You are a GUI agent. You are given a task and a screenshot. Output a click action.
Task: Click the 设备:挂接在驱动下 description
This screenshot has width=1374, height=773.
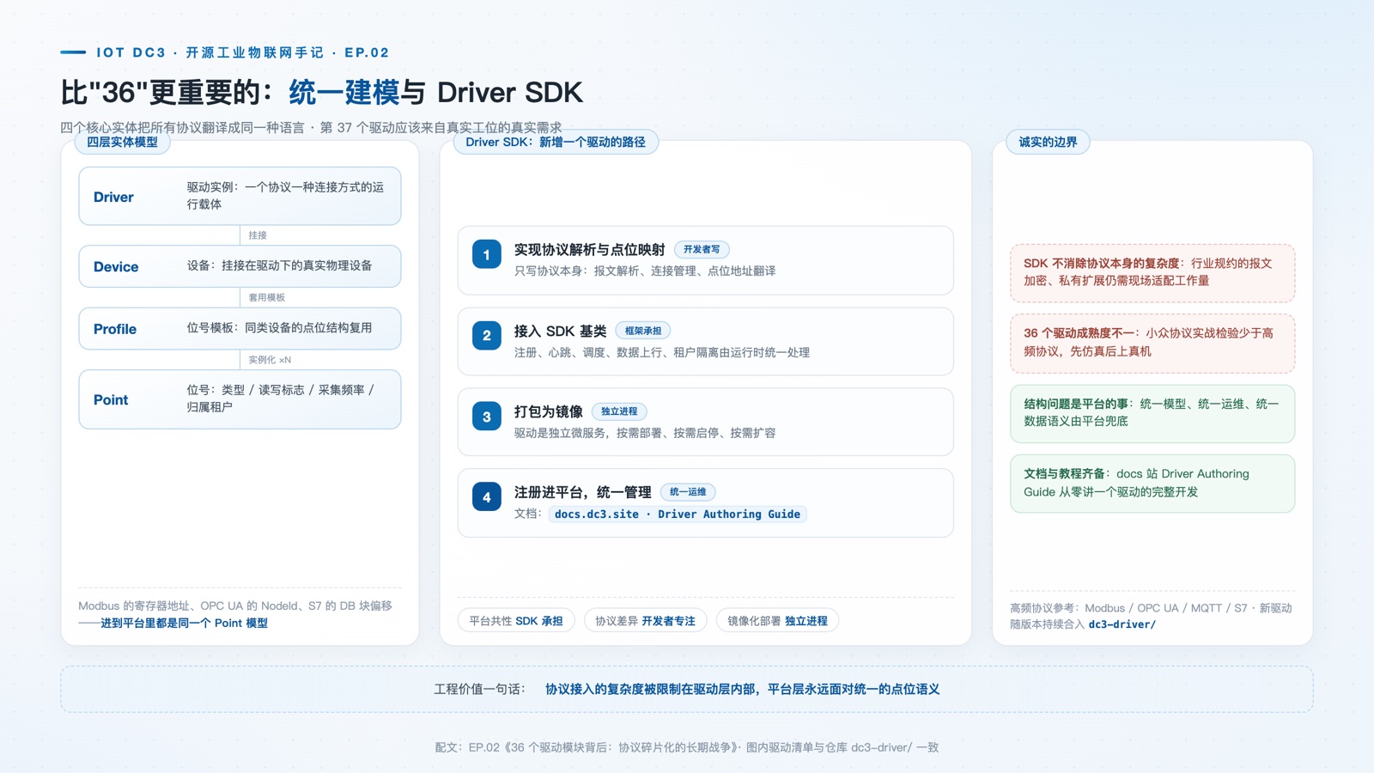point(280,265)
